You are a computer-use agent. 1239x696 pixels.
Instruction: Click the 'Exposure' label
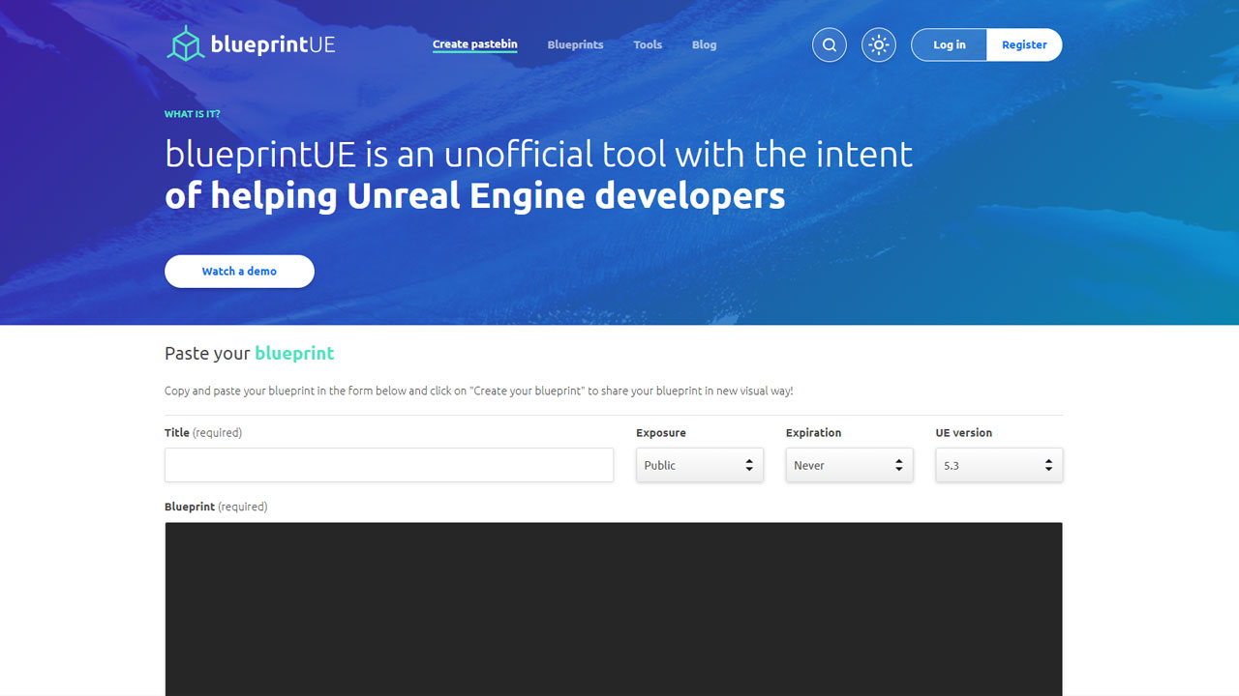tap(661, 433)
